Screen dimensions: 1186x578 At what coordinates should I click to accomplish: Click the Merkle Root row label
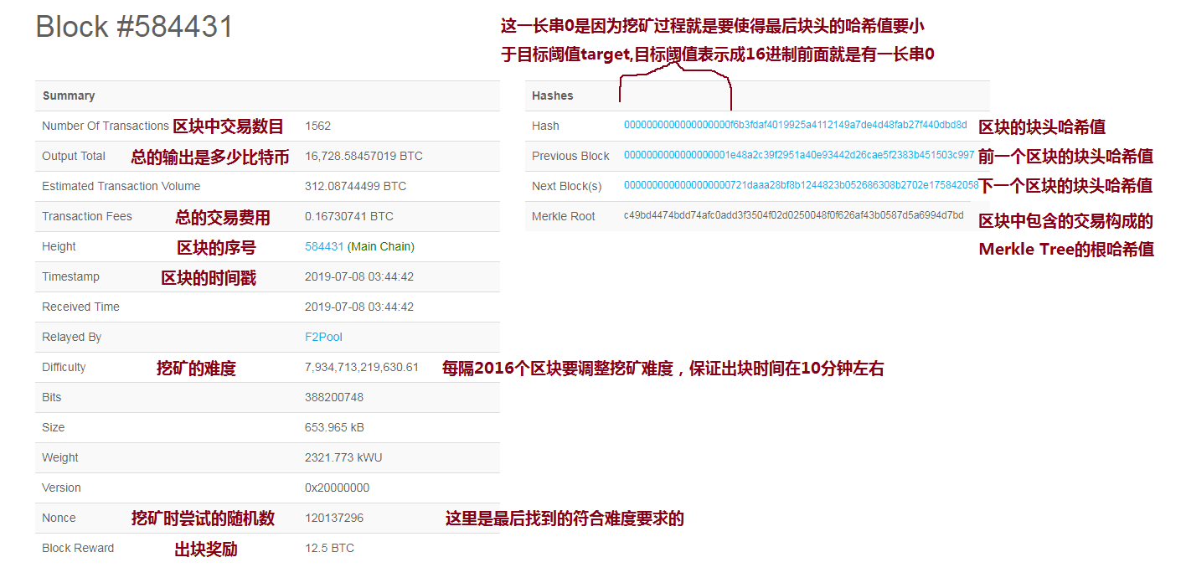coord(564,216)
